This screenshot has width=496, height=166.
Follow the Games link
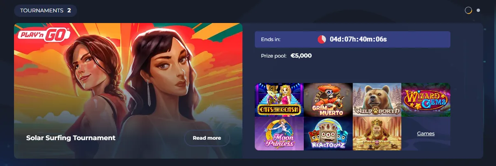pyautogui.click(x=426, y=134)
